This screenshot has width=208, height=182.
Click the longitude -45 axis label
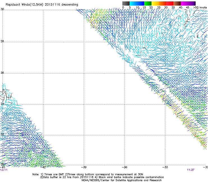tap(3, 167)
